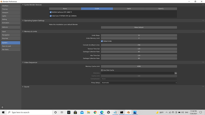Click the Vbo Time Out field
205x115 pixels.
click(139, 55)
